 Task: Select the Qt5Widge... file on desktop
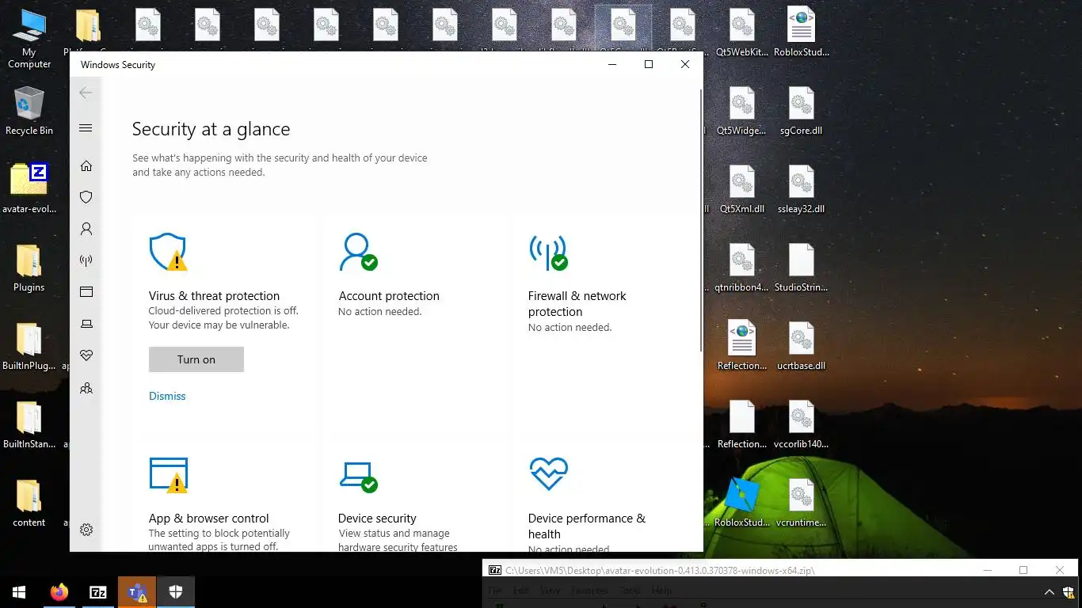point(742,111)
